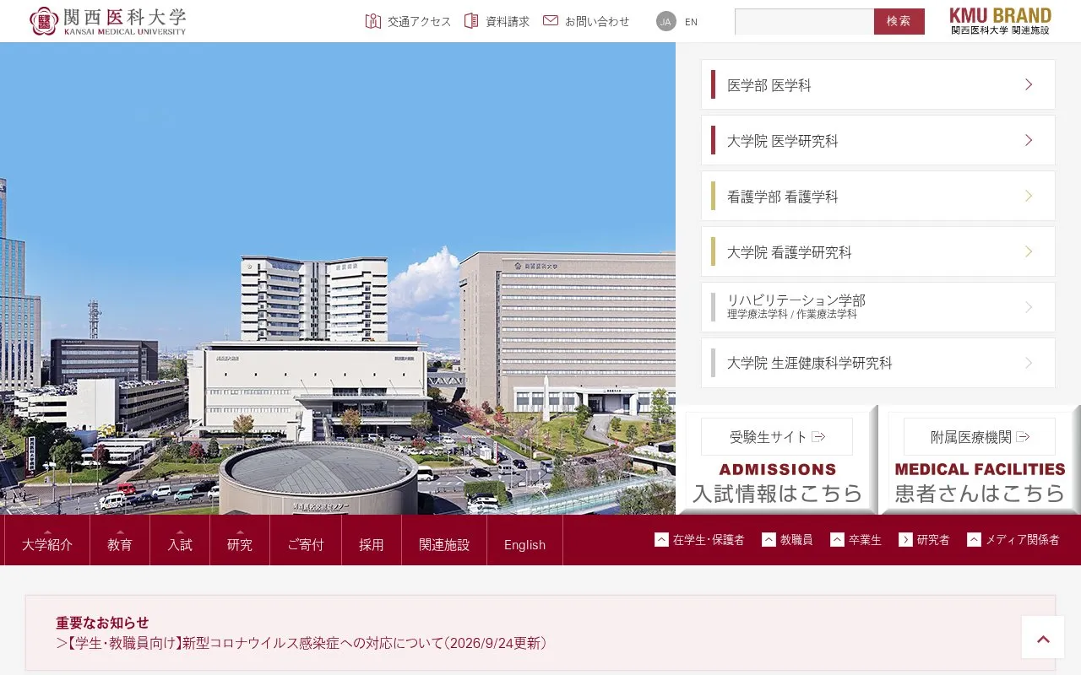The height and width of the screenshot is (675, 1081).
Task: Open the 大学紹介 menu
Action: coord(47,540)
